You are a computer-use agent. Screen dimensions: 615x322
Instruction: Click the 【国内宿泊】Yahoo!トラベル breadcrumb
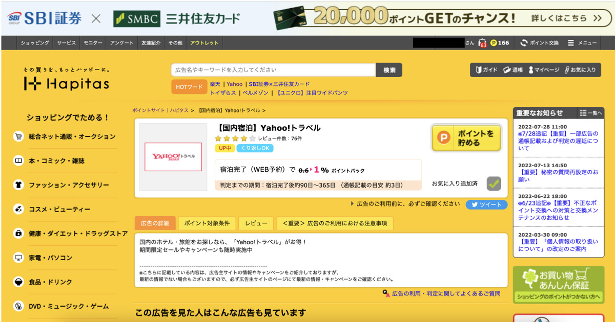(229, 110)
